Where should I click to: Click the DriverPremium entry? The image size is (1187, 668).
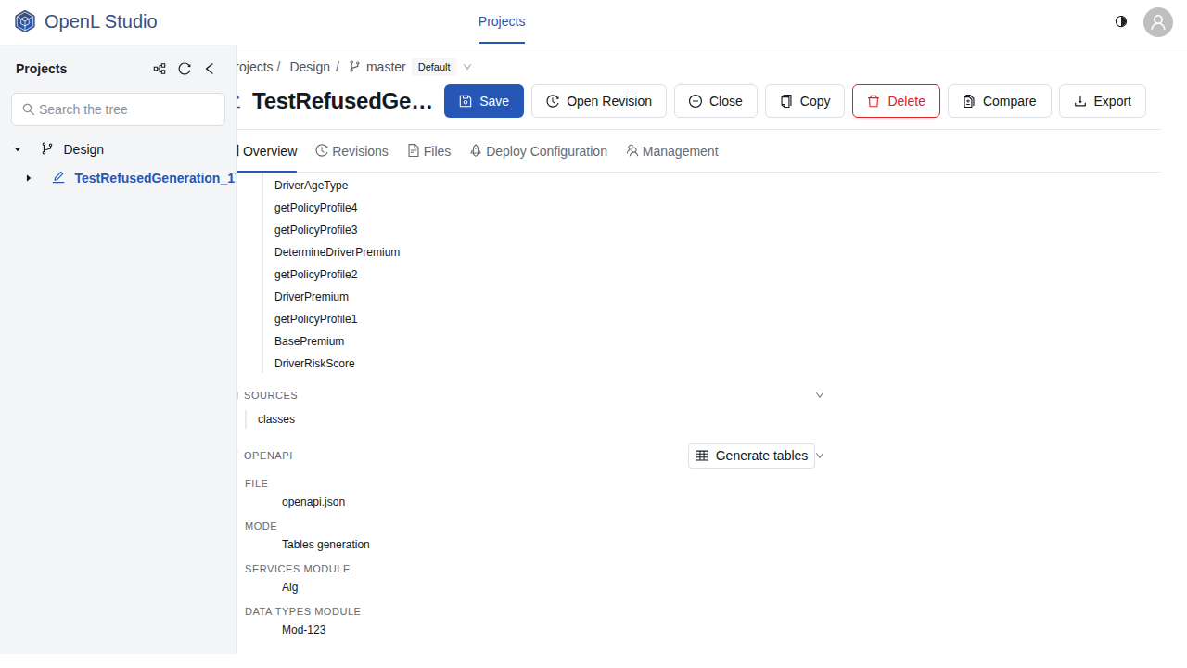coord(312,297)
